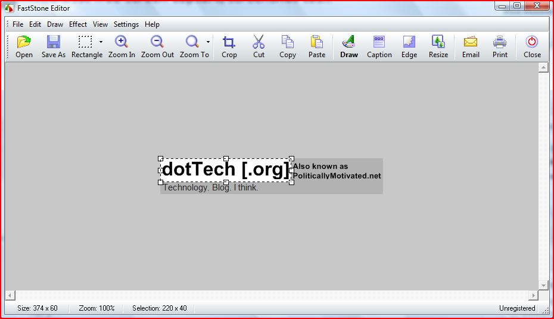Click the vertical scrollbar down arrow
Viewport: 554px width, 319px height.
click(543, 286)
